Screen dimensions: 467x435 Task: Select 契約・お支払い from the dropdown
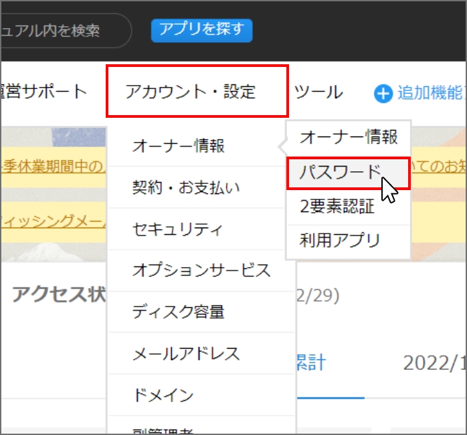(186, 187)
